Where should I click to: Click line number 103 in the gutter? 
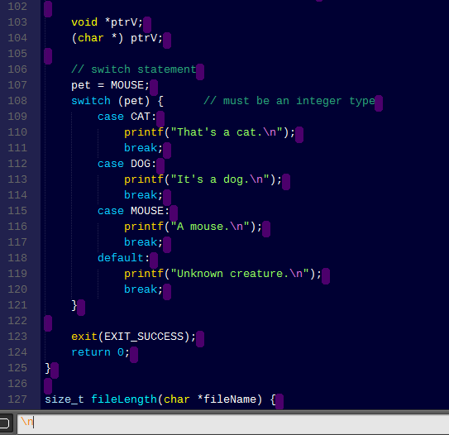[17, 22]
